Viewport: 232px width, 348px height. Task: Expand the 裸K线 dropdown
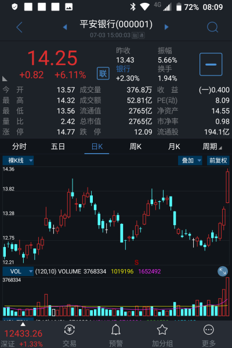[18, 161]
